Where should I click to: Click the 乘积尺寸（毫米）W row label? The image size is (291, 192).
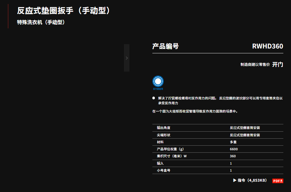(x=172, y=156)
